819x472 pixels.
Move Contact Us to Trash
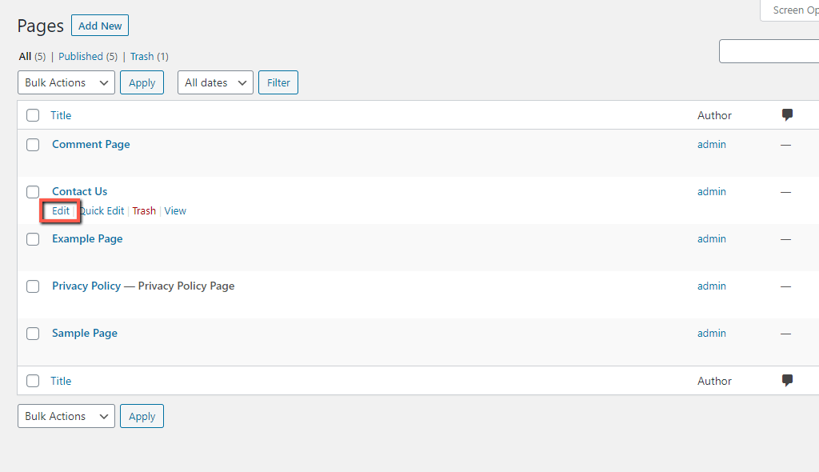tap(144, 210)
